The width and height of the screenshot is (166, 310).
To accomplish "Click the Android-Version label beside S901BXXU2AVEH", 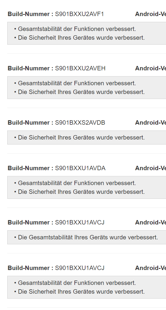I will (150, 68).
